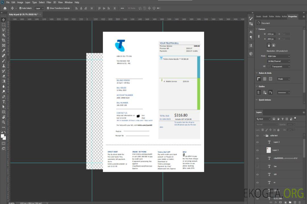Viewport: 307px width, 204px height.
Task: Select the Zoom tool
Action: click(x=3, y=122)
